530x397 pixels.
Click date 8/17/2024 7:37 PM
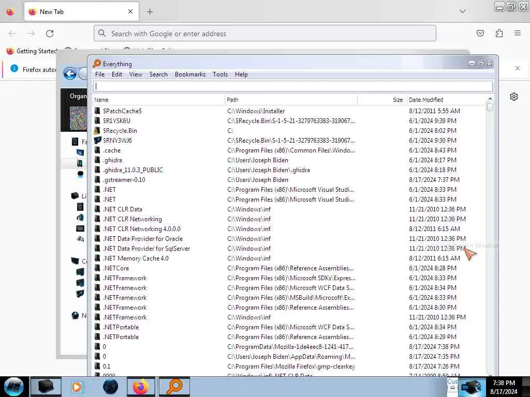tap(434, 179)
